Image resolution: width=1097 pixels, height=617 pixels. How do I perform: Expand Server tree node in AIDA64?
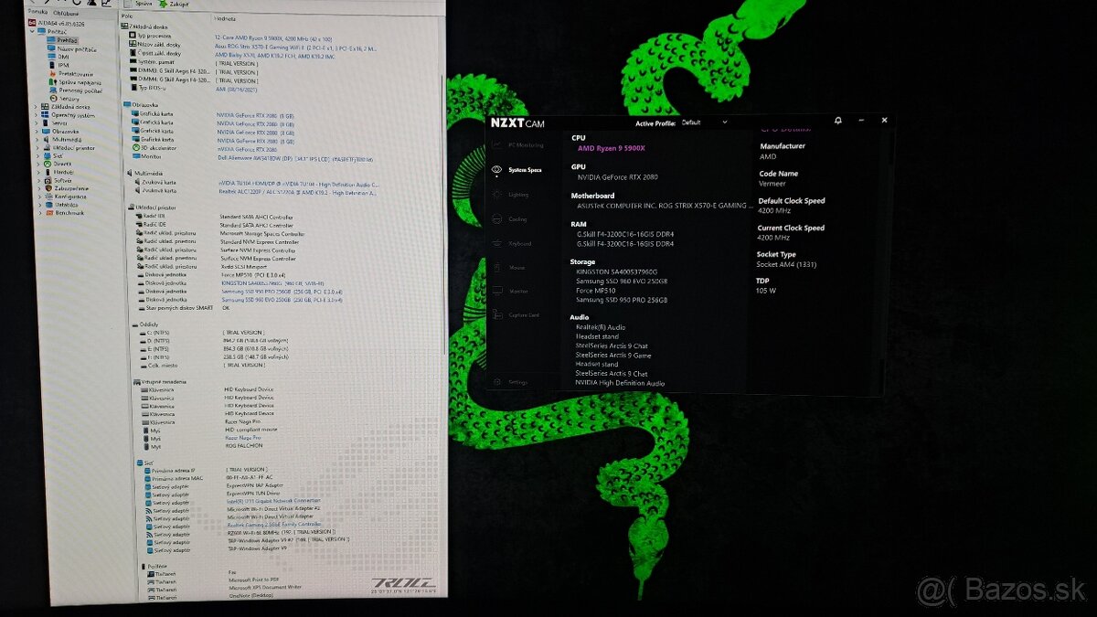tap(37, 122)
